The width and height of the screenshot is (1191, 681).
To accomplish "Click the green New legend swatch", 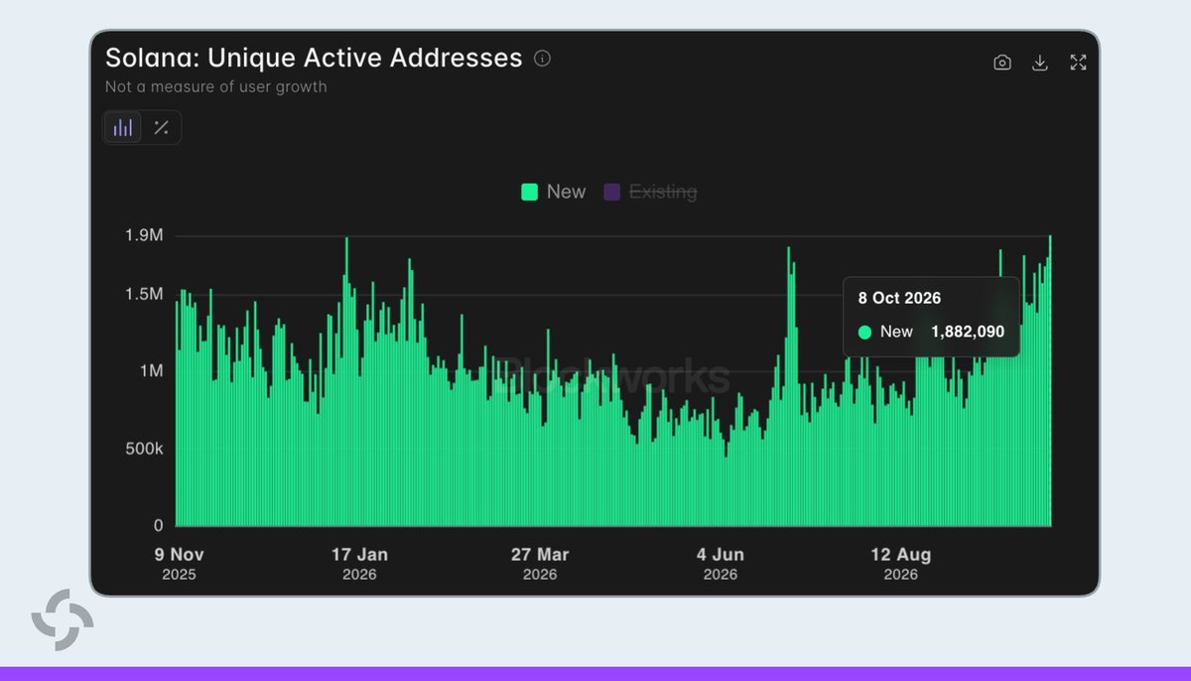I will (x=529, y=192).
